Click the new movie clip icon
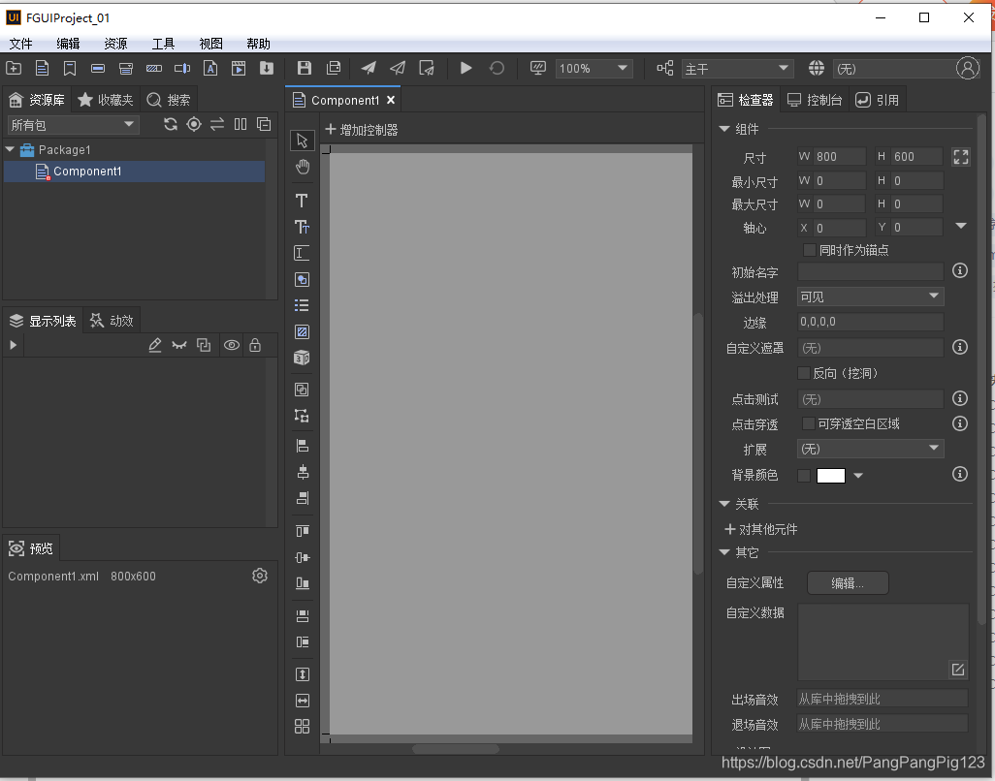 coord(239,68)
